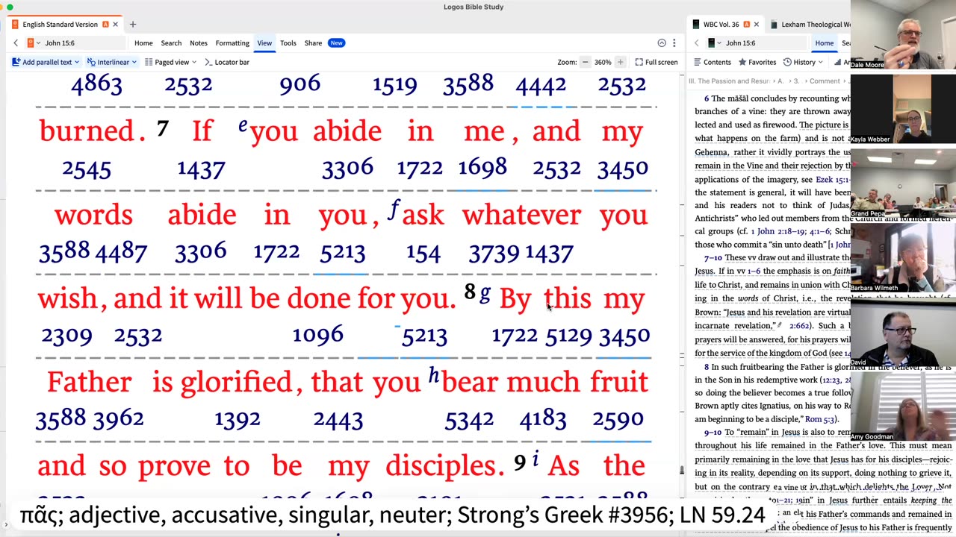
Task: Collapse the toolbar with circled arrow icon
Action: 662,43
